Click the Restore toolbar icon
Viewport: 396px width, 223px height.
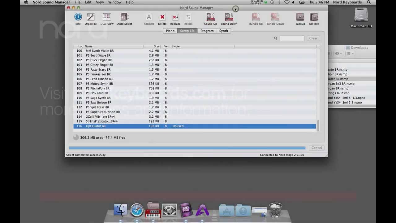tap(314, 19)
